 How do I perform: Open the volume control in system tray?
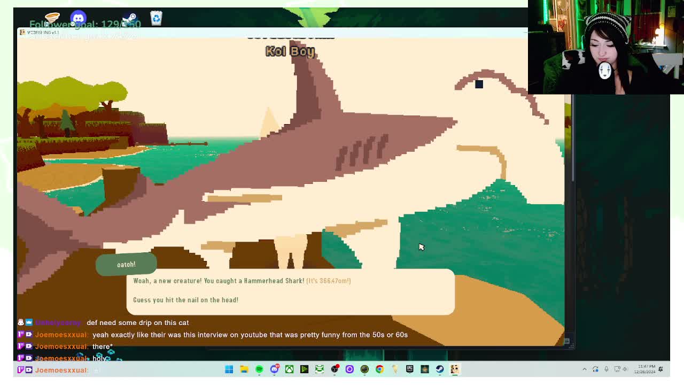click(626, 369)
